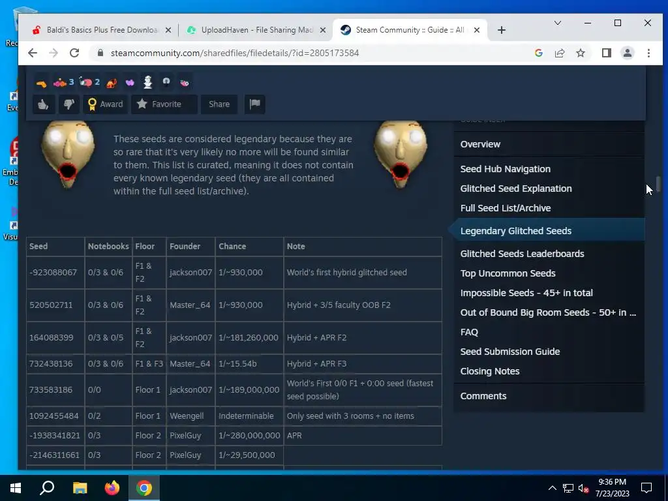Click Chrome icon in taskbar
The height and width of the screenshot is (501, 668).
144,488
